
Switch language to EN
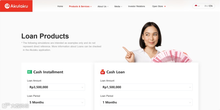tap(211, 6)
